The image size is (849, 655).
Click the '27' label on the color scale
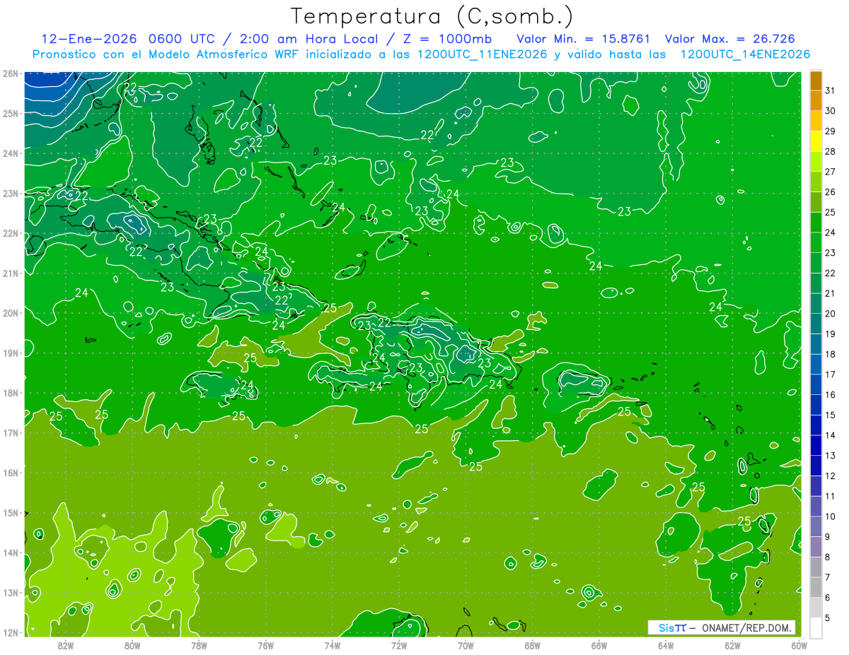(x=830, y=172)
